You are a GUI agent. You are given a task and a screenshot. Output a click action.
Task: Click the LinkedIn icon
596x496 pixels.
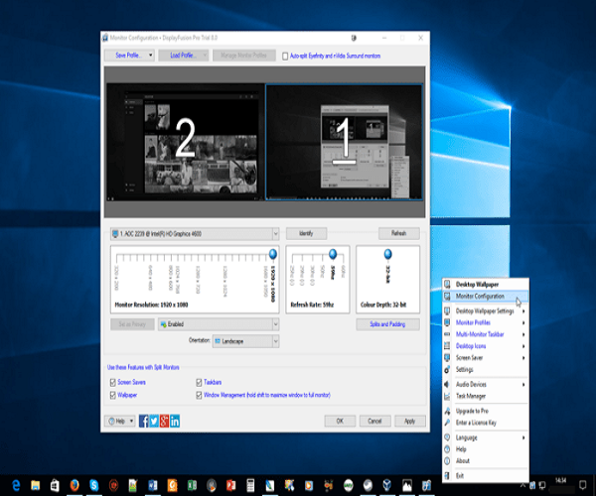[175, 421]
